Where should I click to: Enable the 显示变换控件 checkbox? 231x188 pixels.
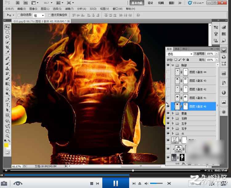tap(50, 15)
